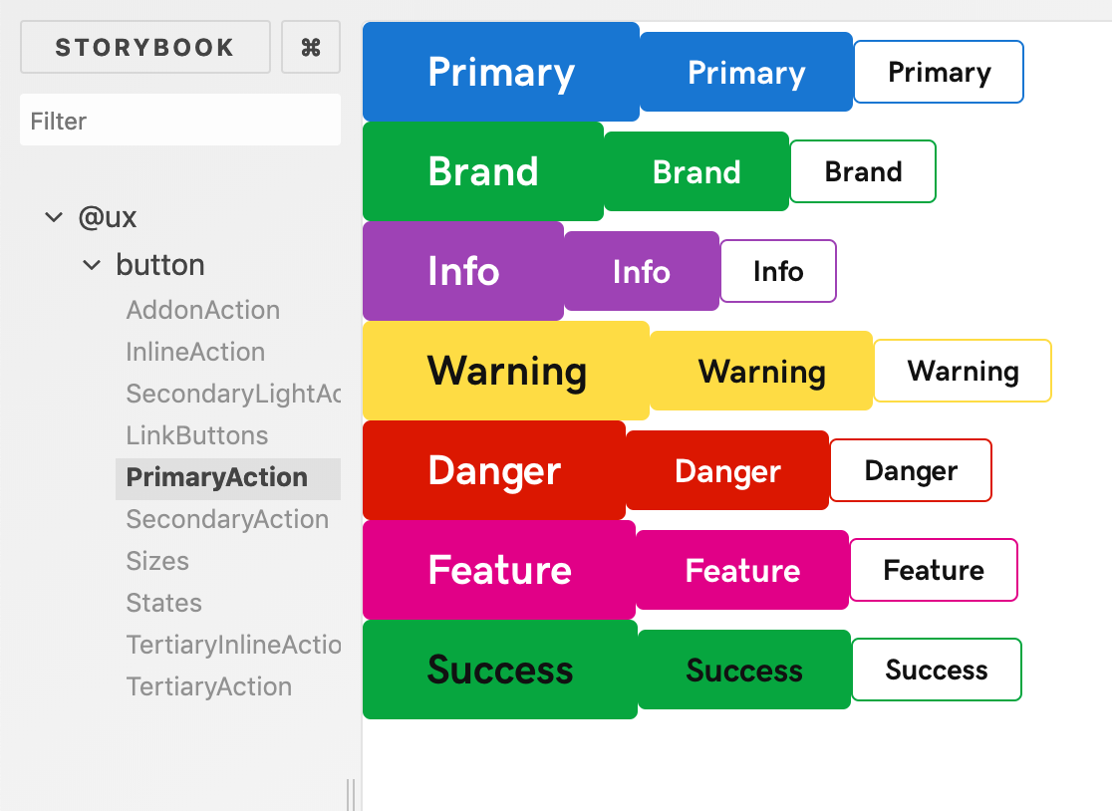Image resolution: width=1112 pixels, height=811 pixels.
Task: Open the TertiaryAction story
Action: point(209,686)
